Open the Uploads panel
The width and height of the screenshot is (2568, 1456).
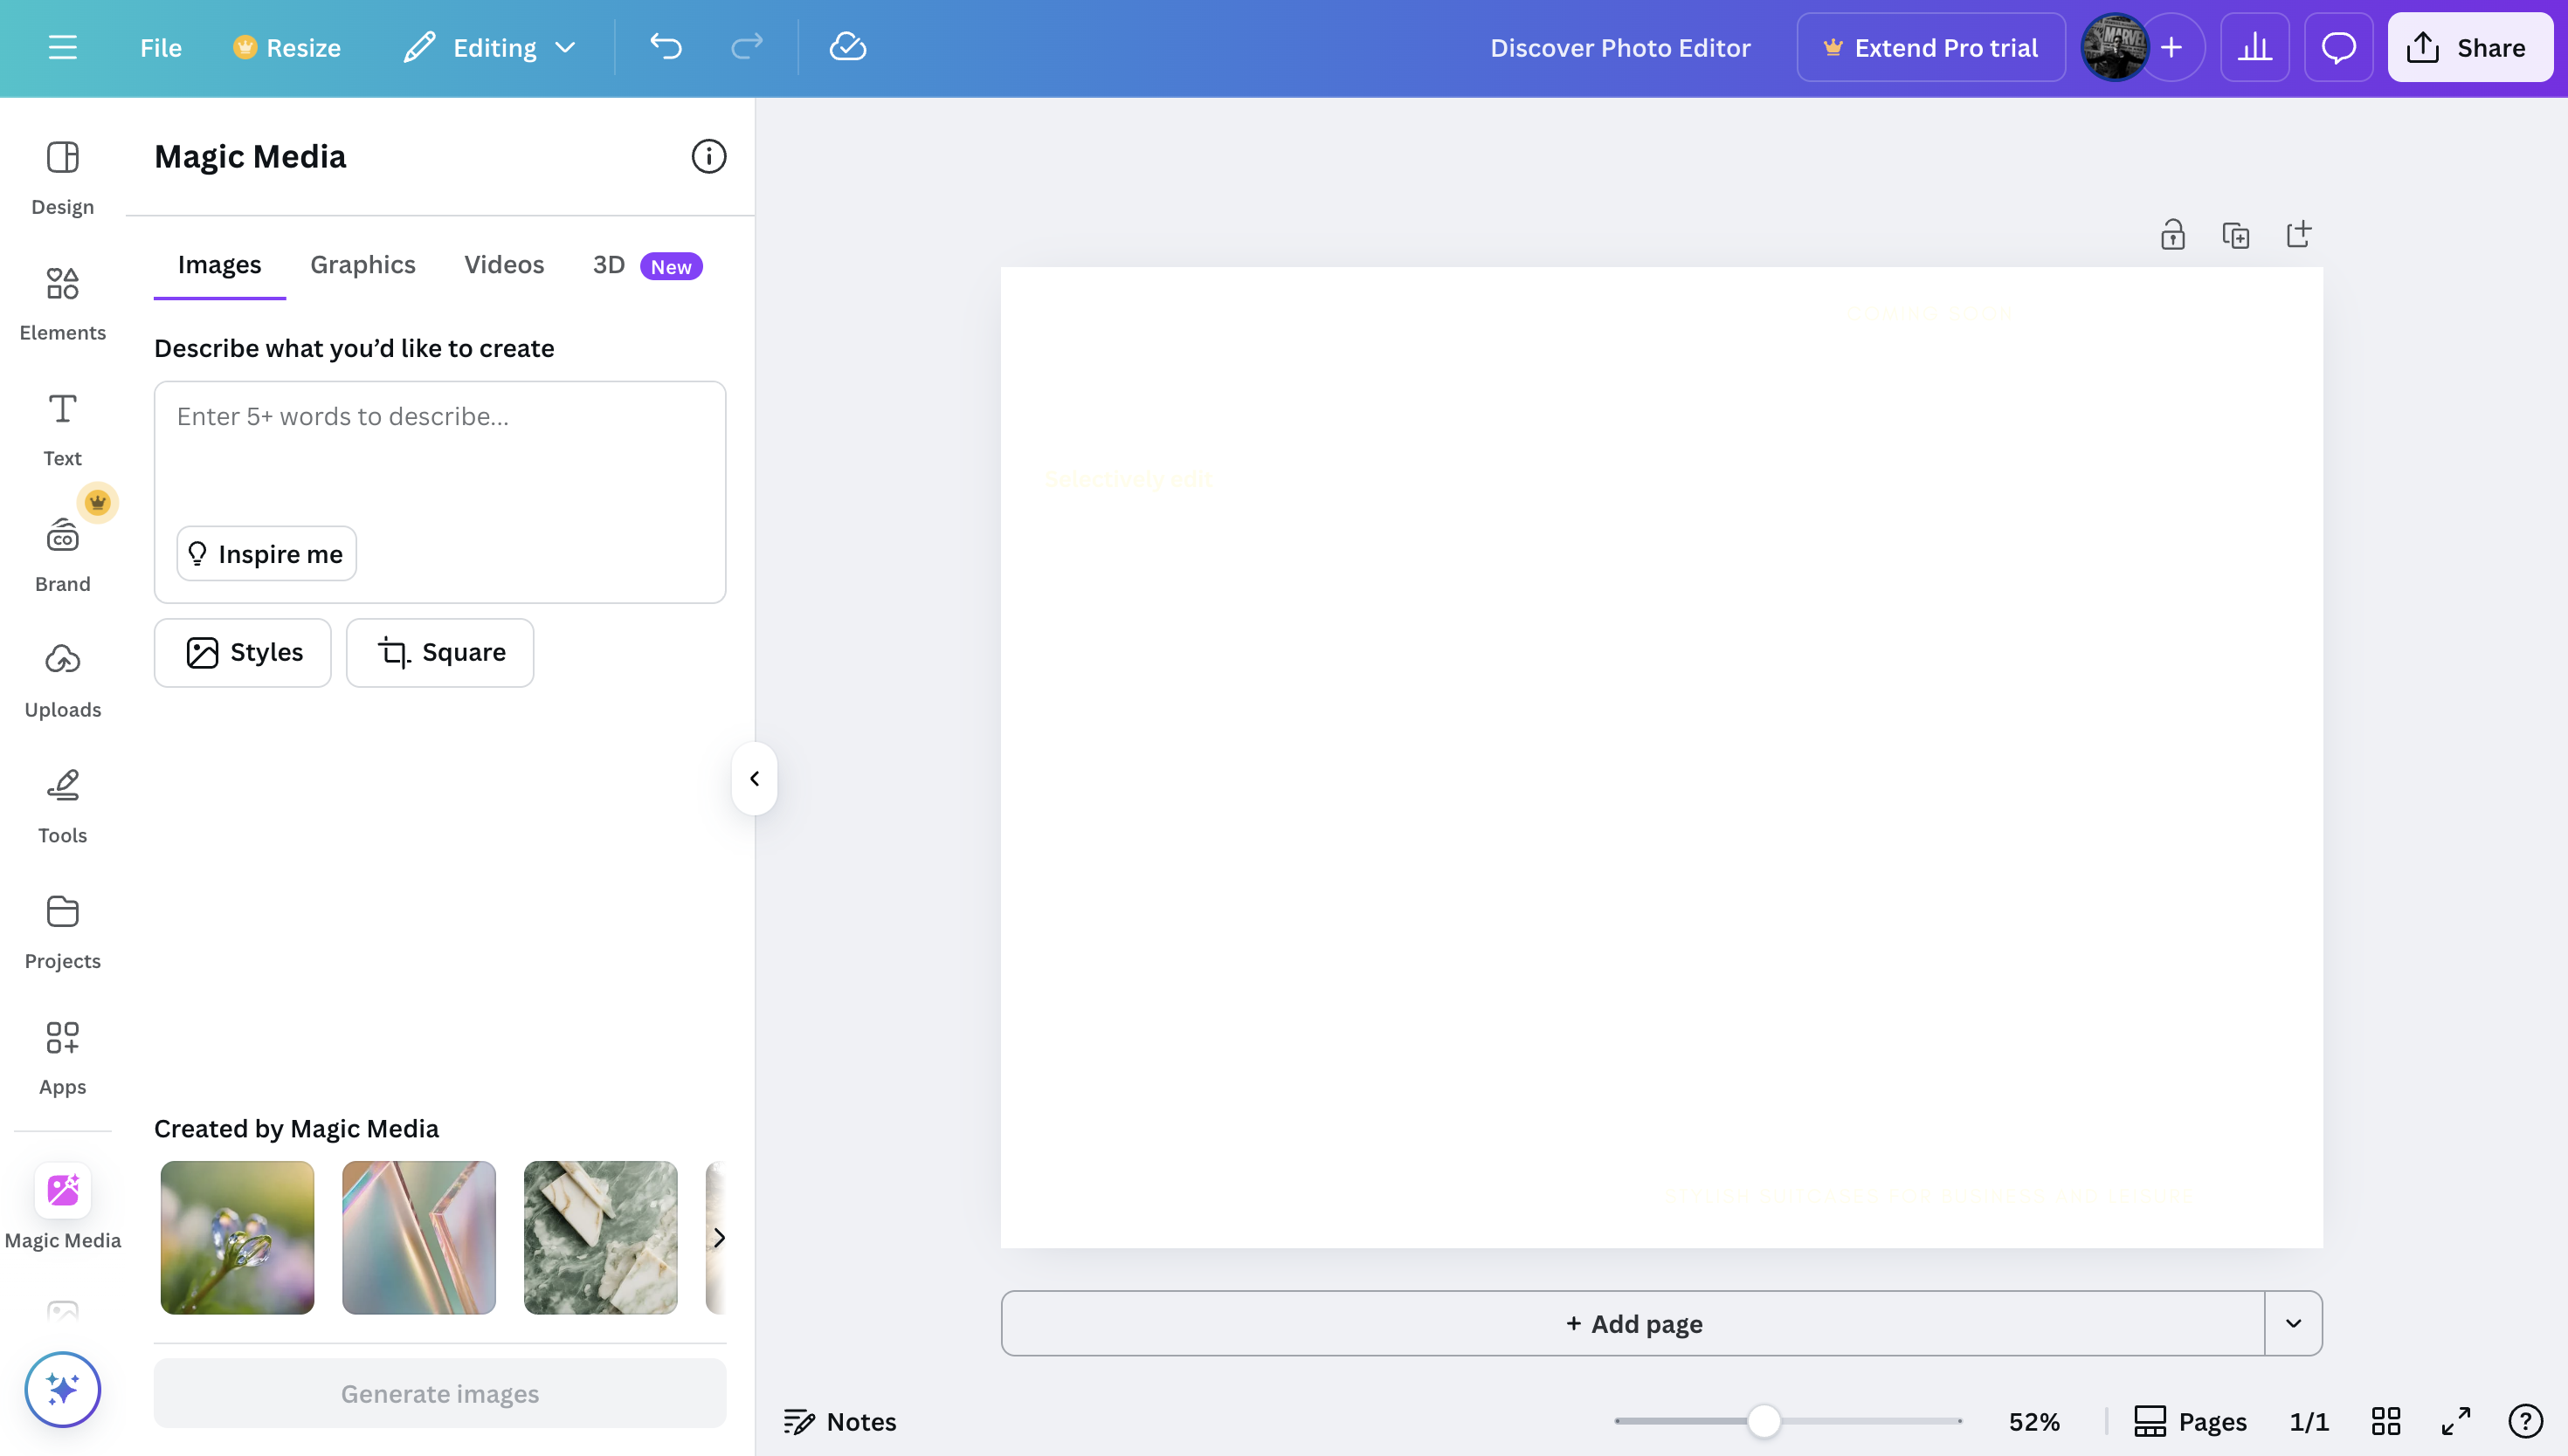[62, 680]
